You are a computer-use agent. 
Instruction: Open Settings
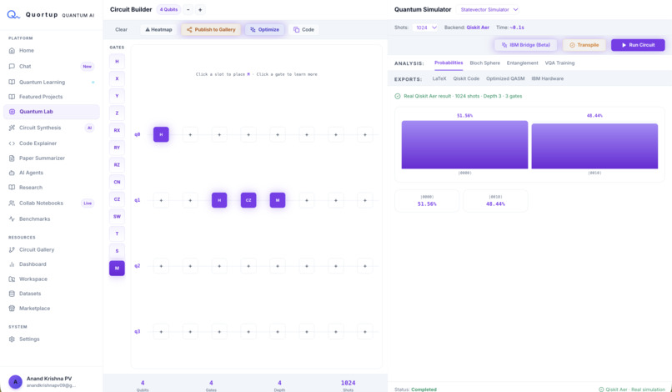pos(52,339)
